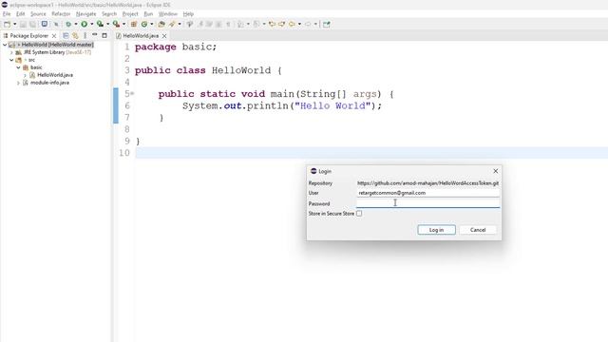The image size is (608, 342).
Task: Expand the JRE System Library node
Action: click(x=11, y=52)
